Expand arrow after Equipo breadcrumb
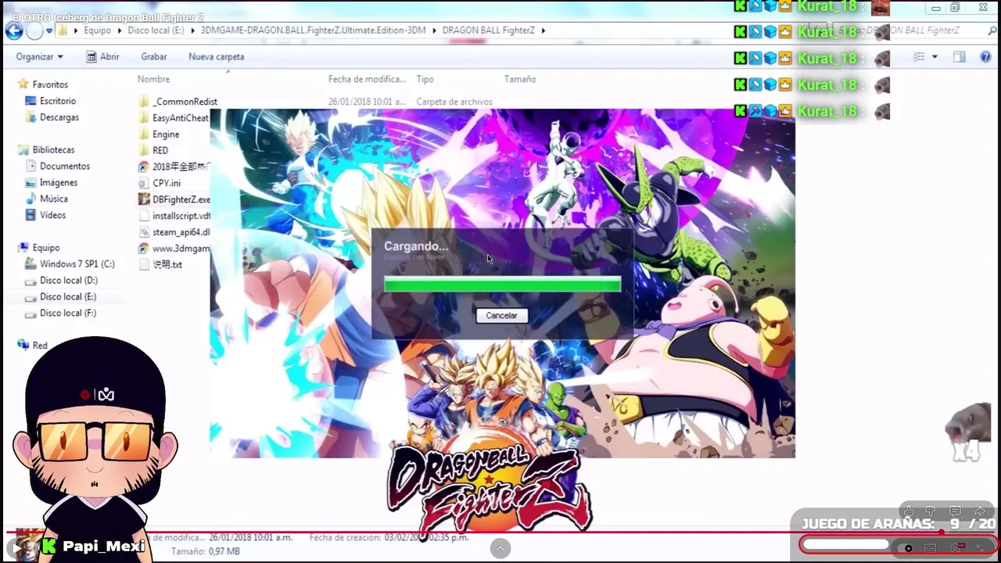This screenshot has height=563, width=1001. [x=120, y=30]
